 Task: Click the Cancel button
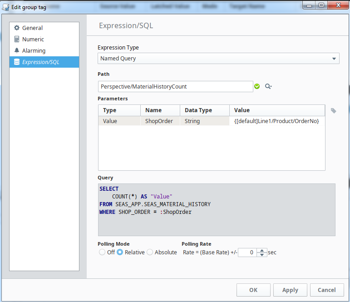327,290
